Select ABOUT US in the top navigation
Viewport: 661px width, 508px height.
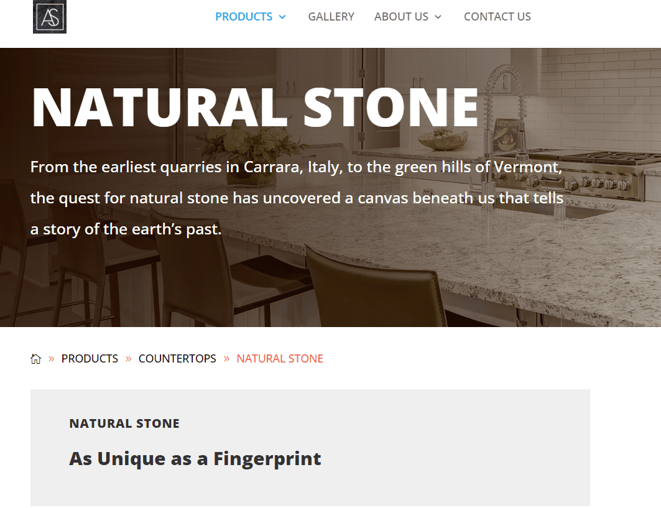(x=401, y=17)
